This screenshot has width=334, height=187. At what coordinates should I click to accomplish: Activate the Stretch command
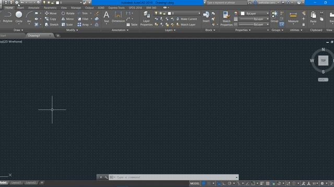52,24
